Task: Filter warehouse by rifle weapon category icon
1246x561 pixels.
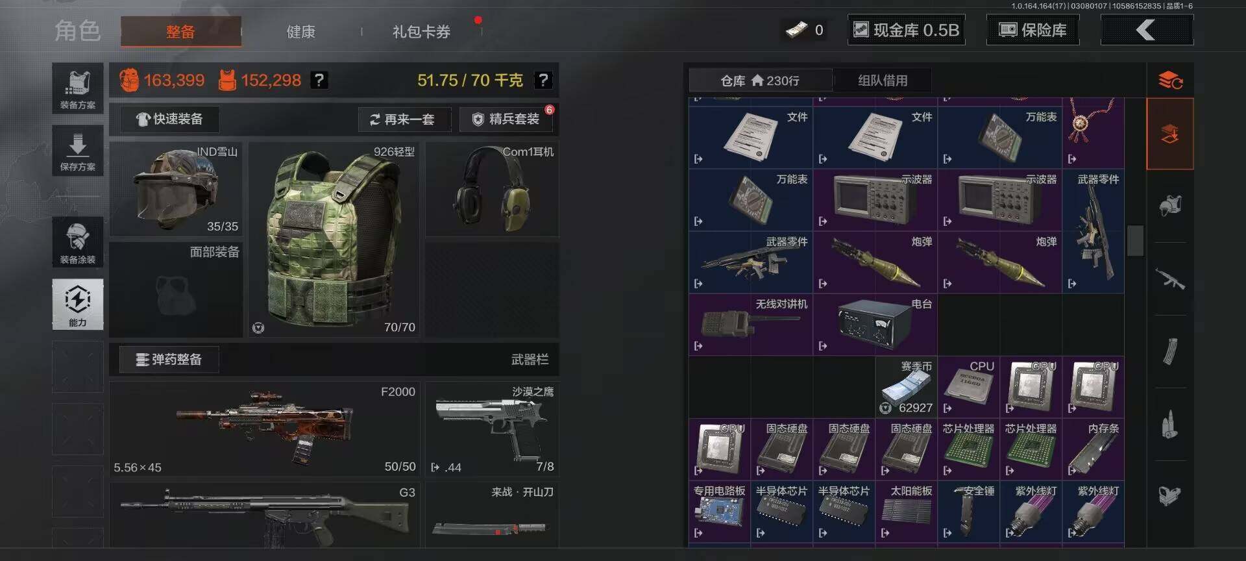Action: coord(1170,279)
